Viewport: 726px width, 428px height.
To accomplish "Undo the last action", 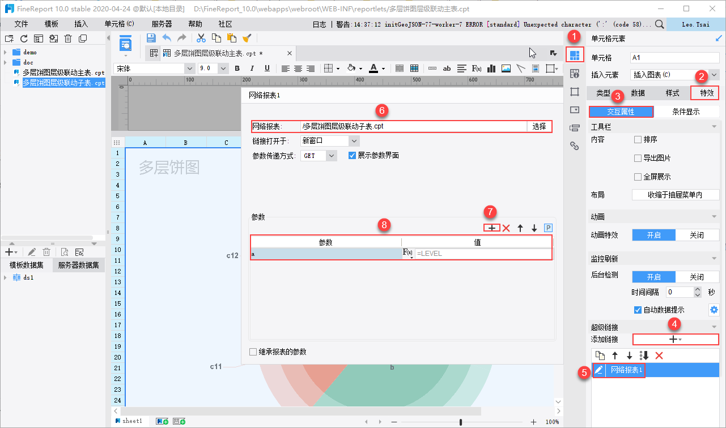I will pyautogui.click(x=167, y=38).
